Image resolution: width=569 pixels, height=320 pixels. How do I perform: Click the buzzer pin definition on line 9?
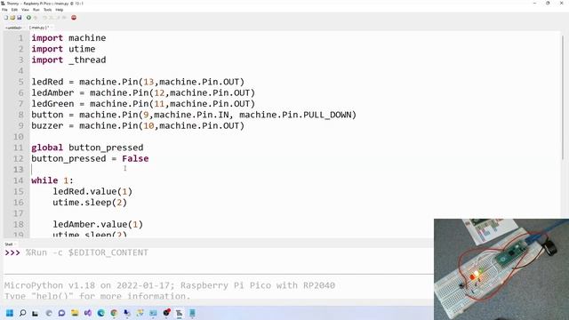138,126
